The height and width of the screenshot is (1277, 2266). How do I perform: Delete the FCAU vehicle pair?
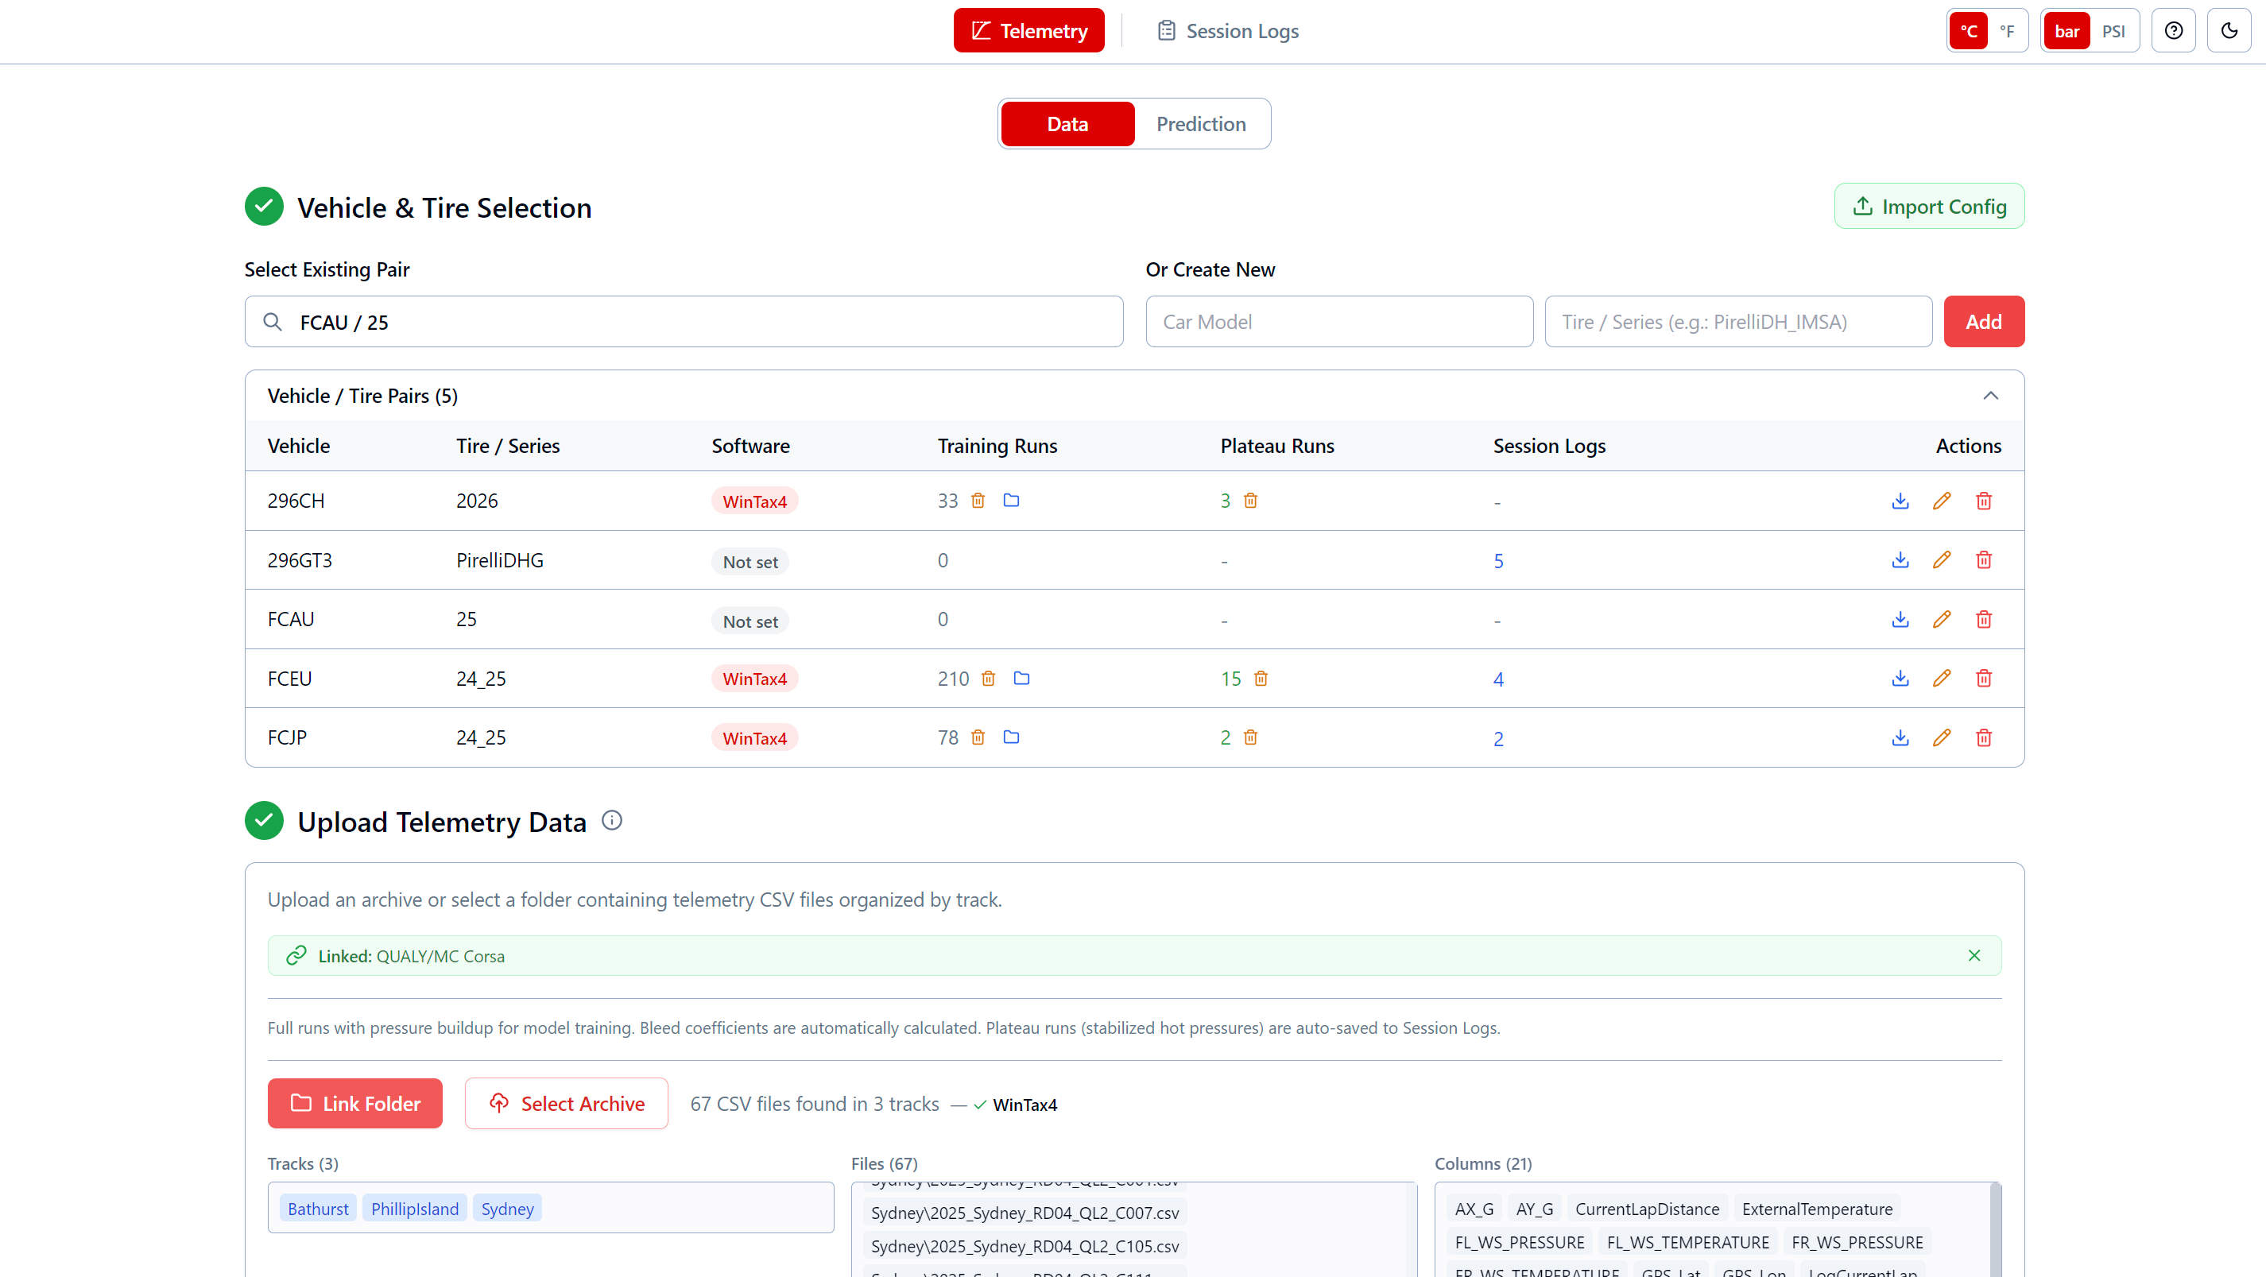tap(1984, 619)
